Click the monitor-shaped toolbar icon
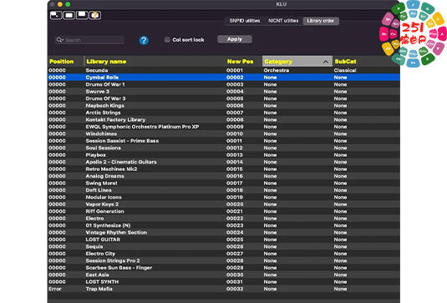Viewport: 447px width, 303px height. click(82, 15)
